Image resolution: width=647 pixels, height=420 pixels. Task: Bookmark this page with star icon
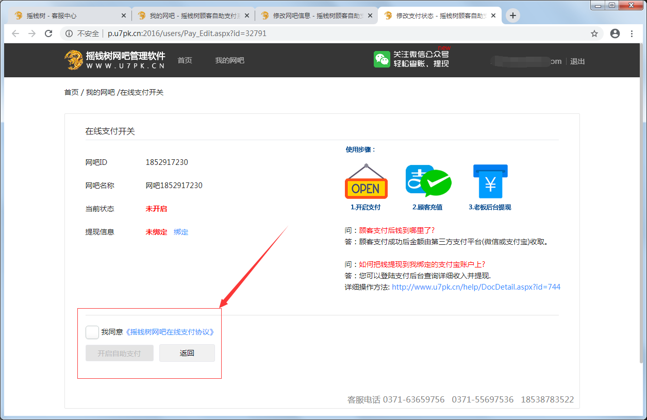point(594,33)
